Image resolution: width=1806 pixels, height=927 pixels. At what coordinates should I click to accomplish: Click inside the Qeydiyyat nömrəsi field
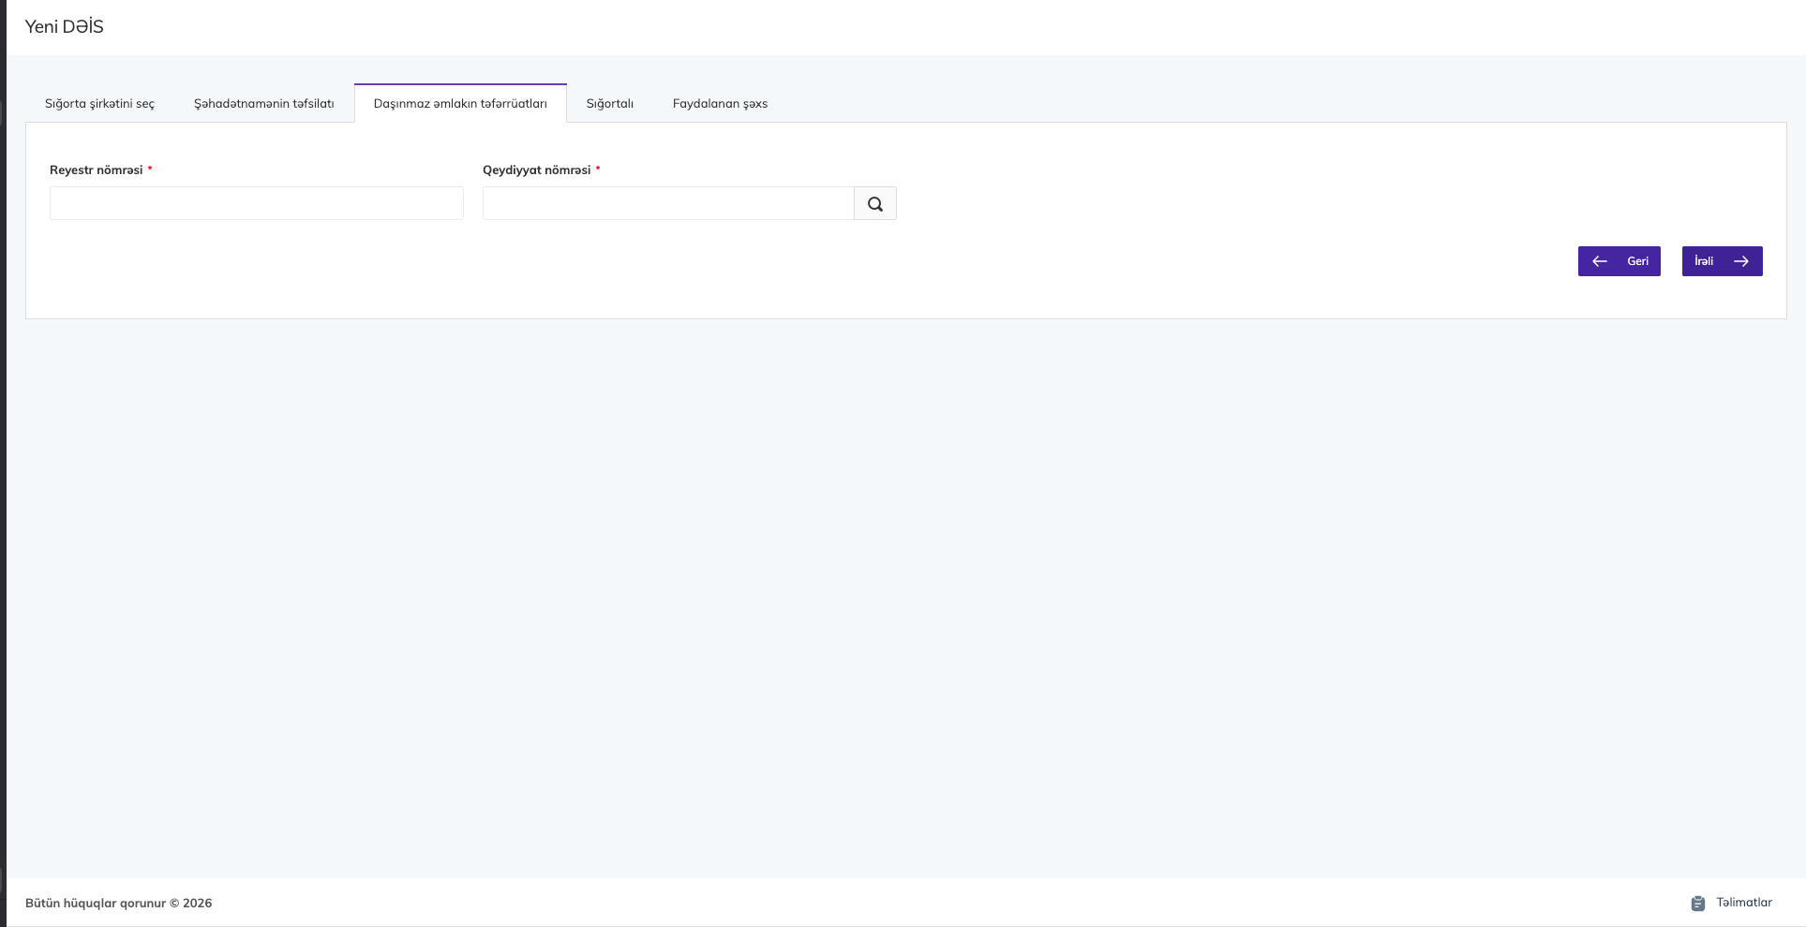coord(667,203)
